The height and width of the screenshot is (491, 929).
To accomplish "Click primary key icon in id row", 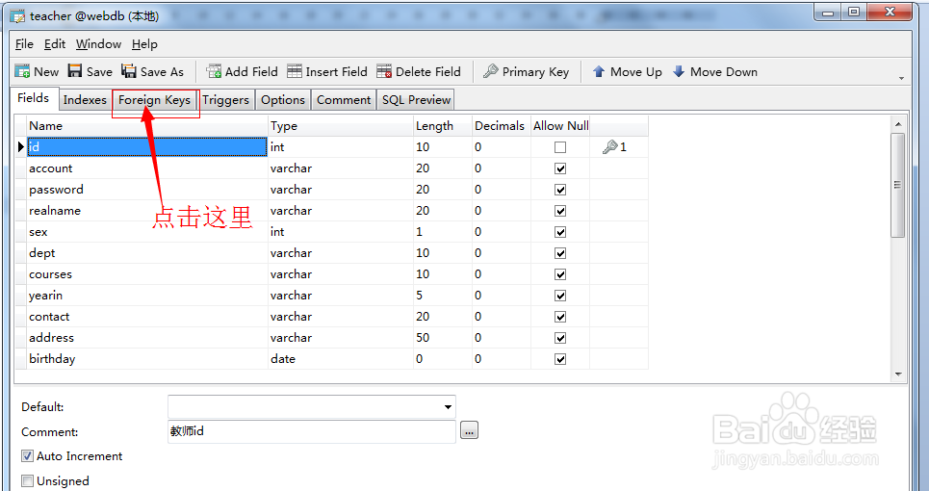I will (x=609, y=147).
